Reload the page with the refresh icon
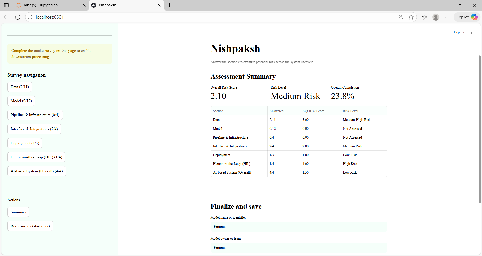 point(18,17)
